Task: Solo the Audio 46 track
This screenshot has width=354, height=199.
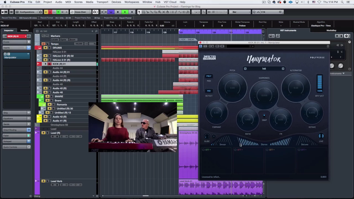Action: 50,92
